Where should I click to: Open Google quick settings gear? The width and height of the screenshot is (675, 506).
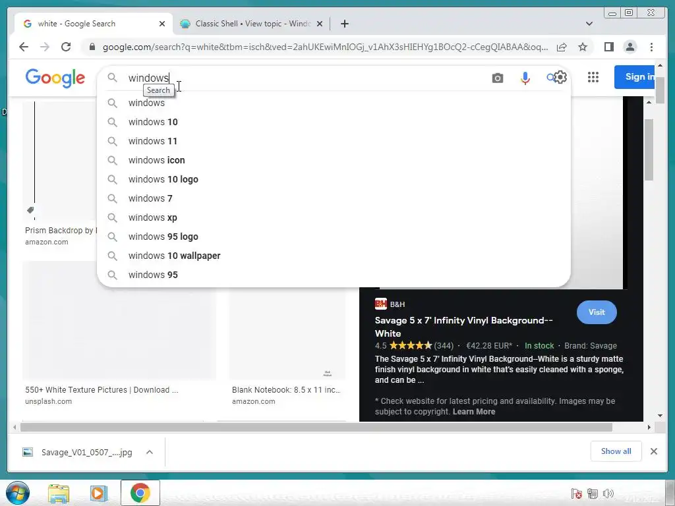560,78
